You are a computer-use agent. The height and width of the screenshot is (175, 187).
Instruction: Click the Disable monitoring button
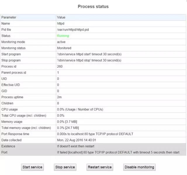[x=139, y=167]
